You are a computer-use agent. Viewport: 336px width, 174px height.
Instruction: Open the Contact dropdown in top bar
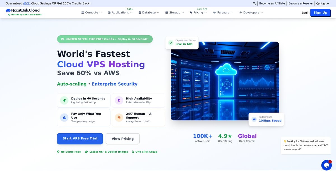tap(323, 3)
